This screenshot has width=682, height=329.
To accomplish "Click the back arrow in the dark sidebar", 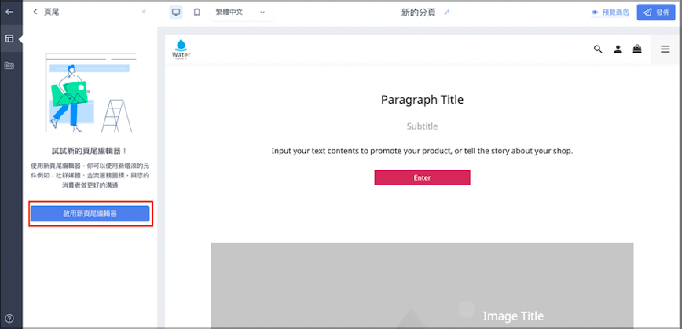I will pyautogui.click(x=9, y=12).
